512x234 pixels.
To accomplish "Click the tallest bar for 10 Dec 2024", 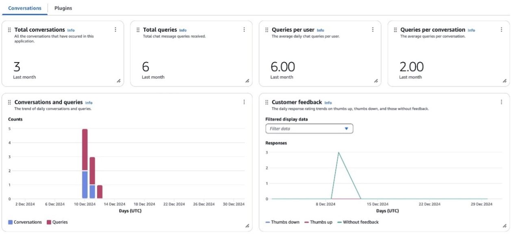I will point(85,150).
